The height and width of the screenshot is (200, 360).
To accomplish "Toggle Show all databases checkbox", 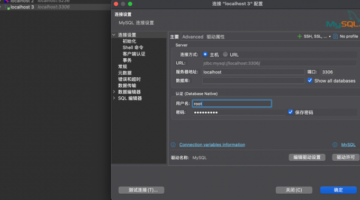I will [x=310, y=80].
